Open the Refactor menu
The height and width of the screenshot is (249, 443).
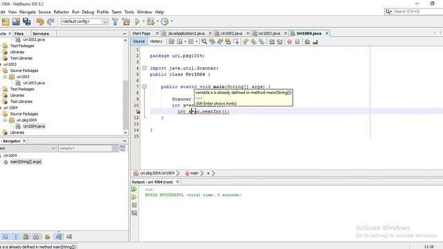click(62, 12)
